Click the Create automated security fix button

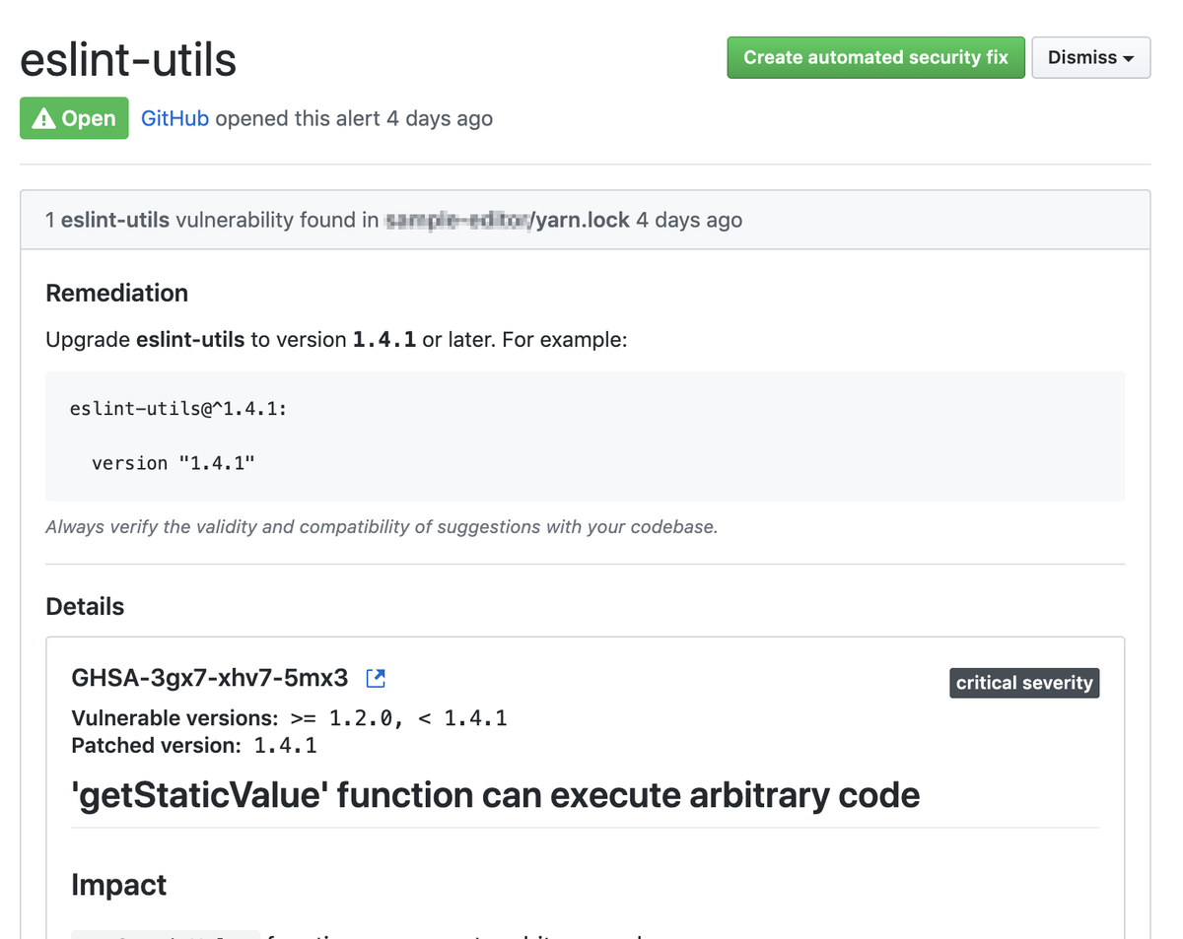click(x=875, y=57)
